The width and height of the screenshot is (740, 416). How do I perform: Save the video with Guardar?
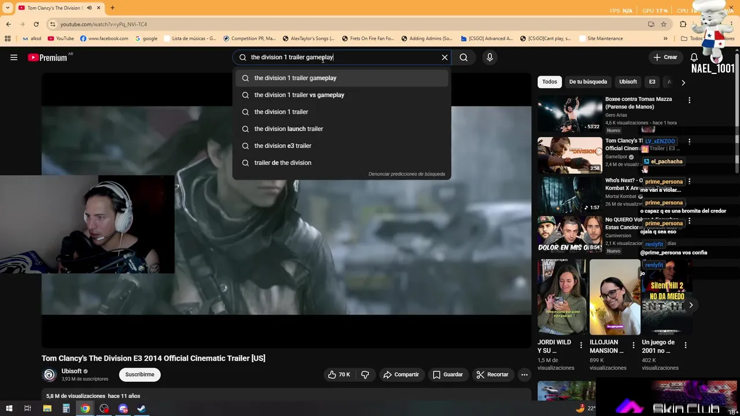448,374
